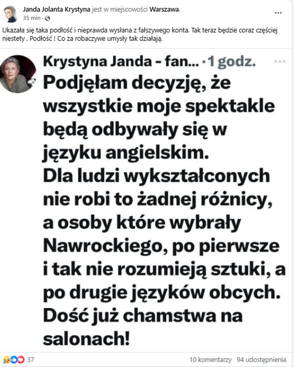Open the Warszawa location link

pos(164,9)
